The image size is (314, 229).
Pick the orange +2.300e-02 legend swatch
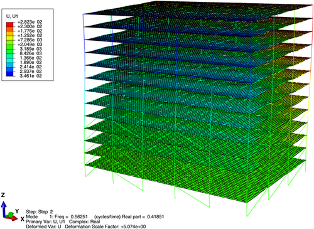[9, 29]
